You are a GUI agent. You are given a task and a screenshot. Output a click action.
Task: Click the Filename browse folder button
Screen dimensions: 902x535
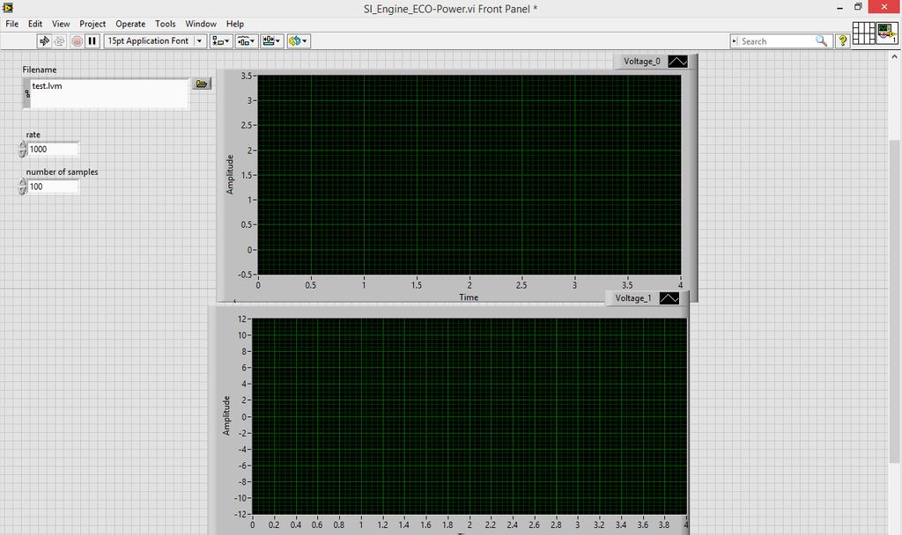point(202,84)
